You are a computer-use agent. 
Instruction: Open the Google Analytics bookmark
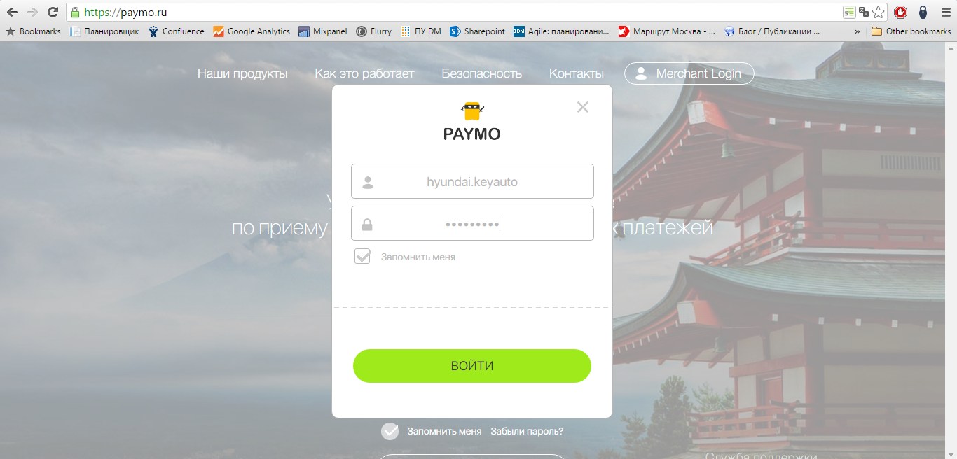pyautogui.click(x=252, y=31)
